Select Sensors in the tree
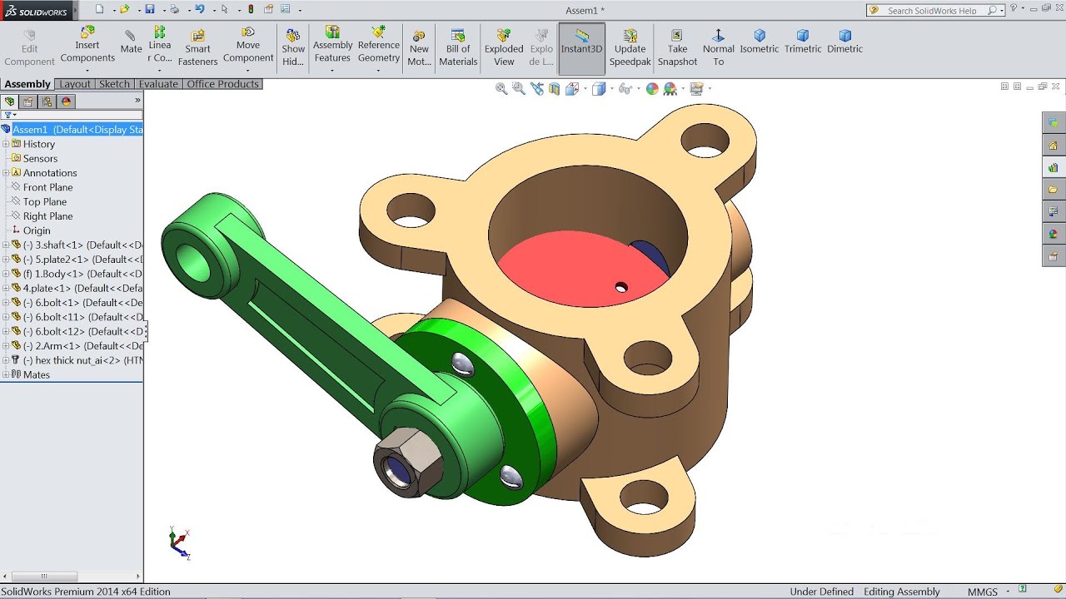This screenshot has width=1066, height=599. 40,158
